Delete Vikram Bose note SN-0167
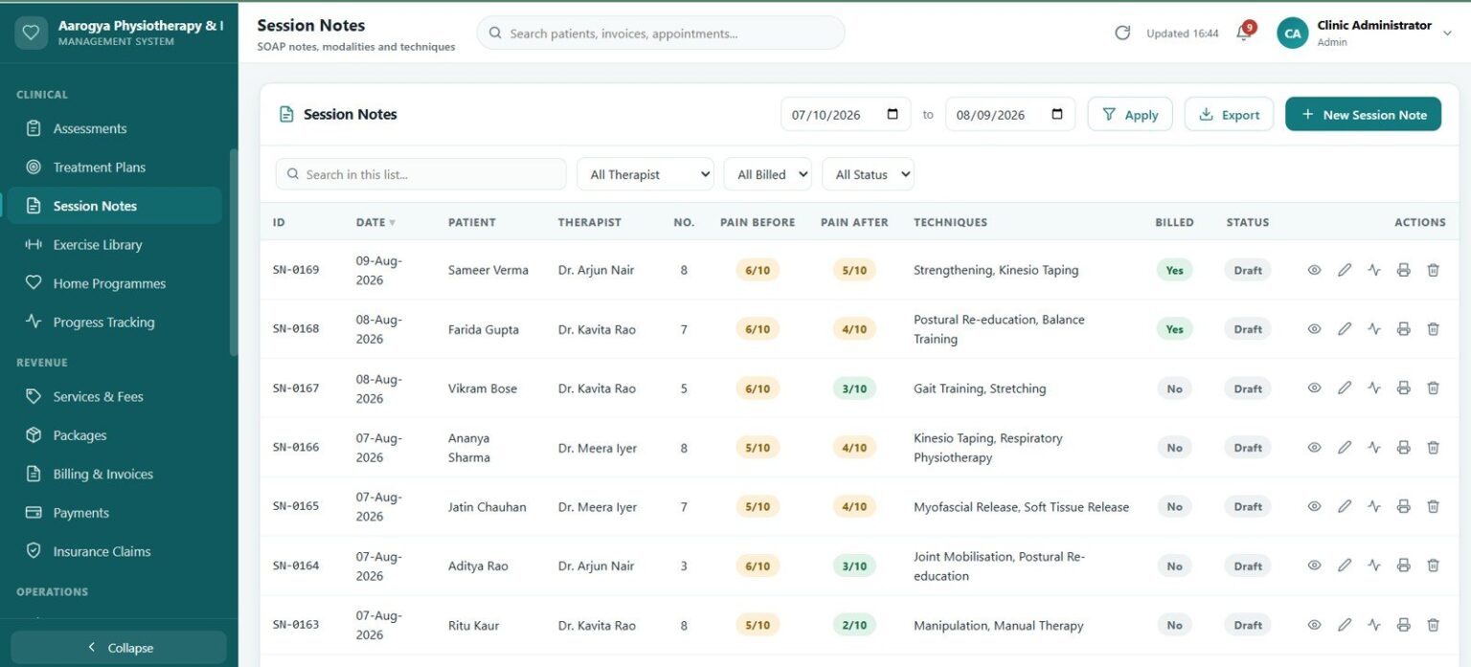Screen dimensions: 1471x667 [x=1433, y=389]
